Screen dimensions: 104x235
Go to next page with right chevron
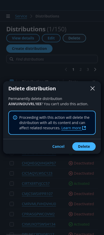click(x=95, y=69)
